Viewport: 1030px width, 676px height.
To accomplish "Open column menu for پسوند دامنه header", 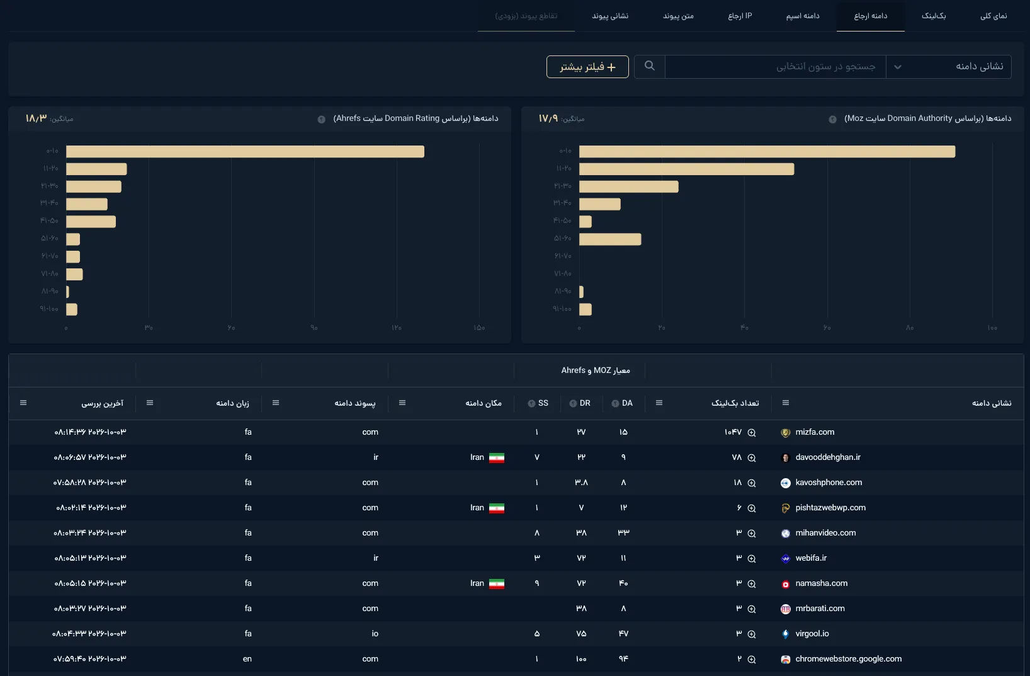I will 275,403.
